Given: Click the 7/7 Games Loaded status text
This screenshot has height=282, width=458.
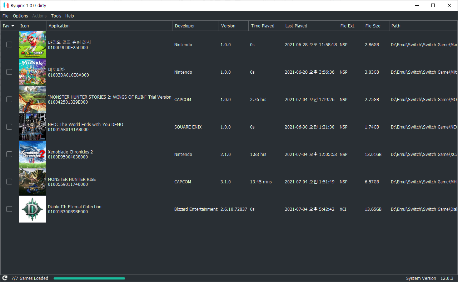Looking at the screenshot, I should pos(30,278).
